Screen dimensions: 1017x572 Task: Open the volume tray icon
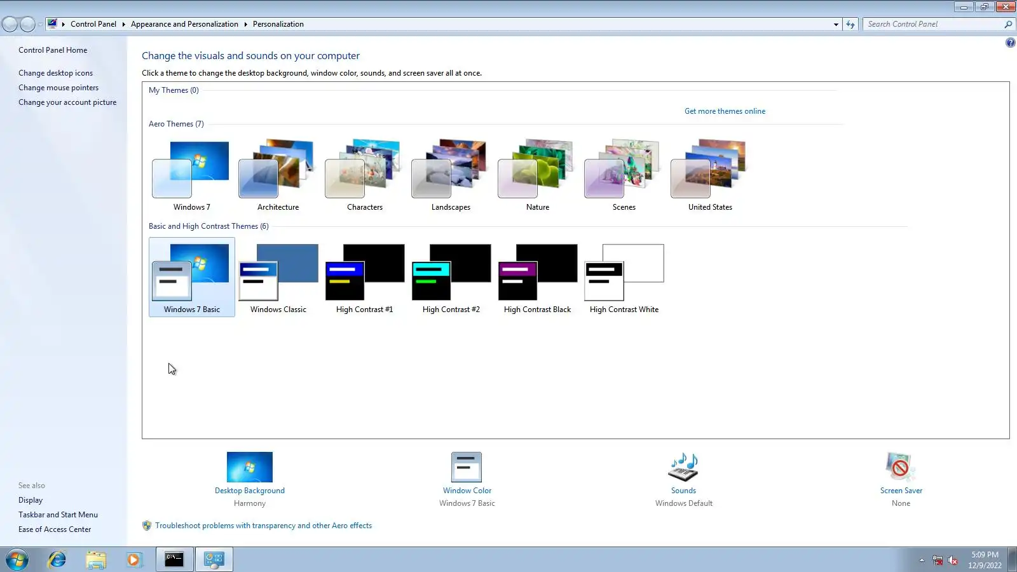click(x=953, y=560)
